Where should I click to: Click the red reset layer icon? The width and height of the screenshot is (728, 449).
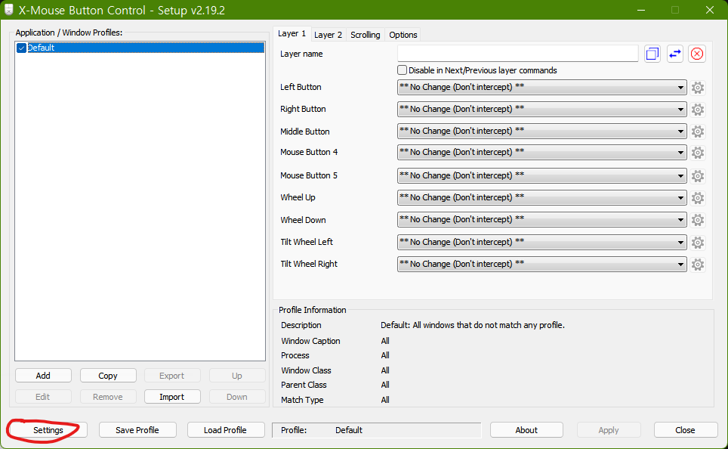(x=697, y=54)
